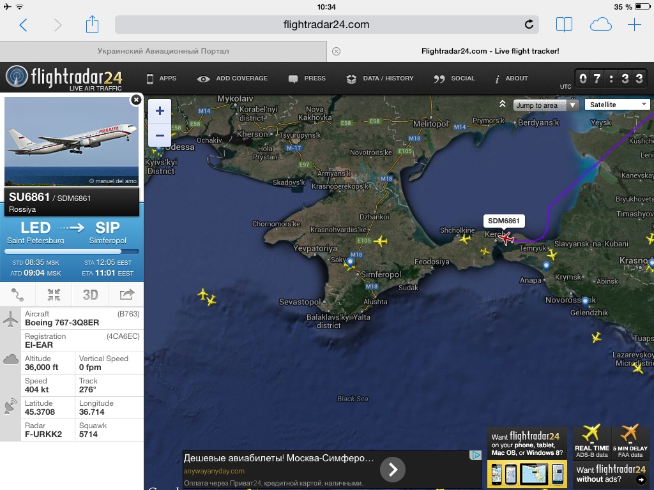Close the flight details photo panel
This screenshot has width=654, height=490.
coord(136,100)
